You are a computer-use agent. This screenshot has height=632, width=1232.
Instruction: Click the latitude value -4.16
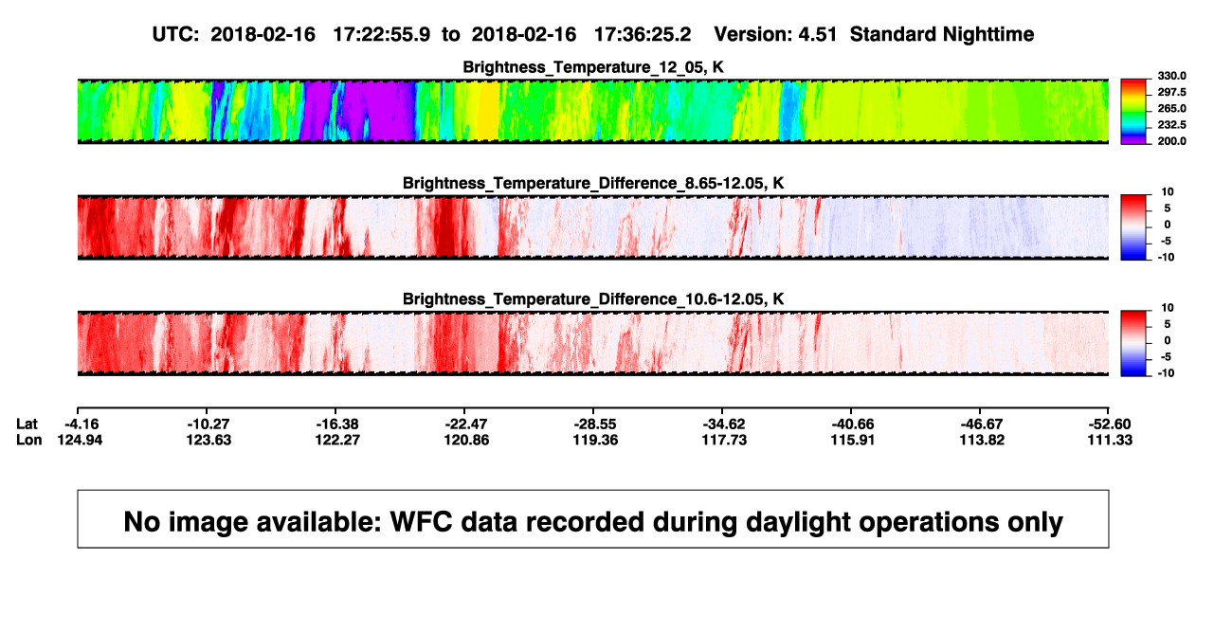click(81, 424)
